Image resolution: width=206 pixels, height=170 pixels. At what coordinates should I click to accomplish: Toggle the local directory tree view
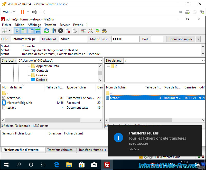click(24, 31)
